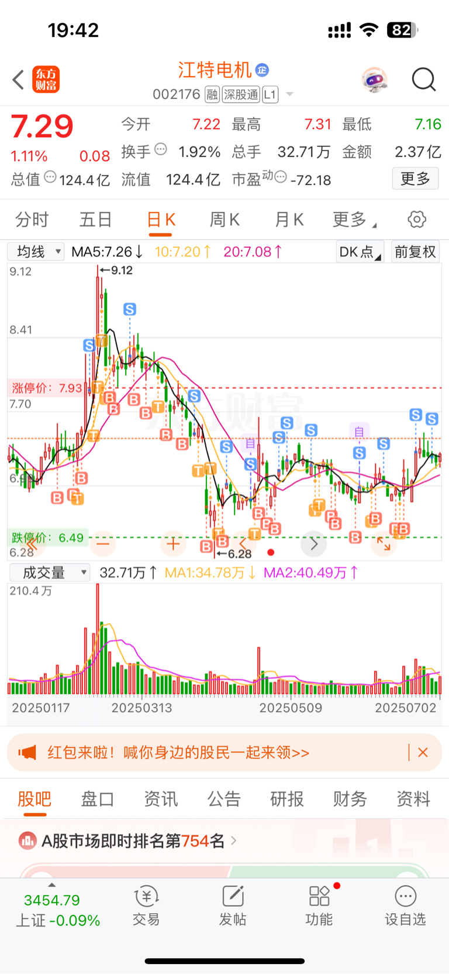Tap the blue 企 badge beside 江特电机
The width and height of the screenshot is (449, 974).
point(262,70)
